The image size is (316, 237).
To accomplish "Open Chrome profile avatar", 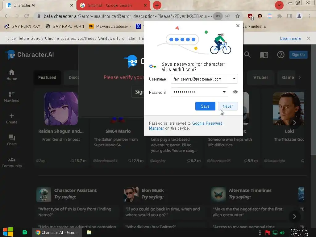I will (x=299, y=16).
